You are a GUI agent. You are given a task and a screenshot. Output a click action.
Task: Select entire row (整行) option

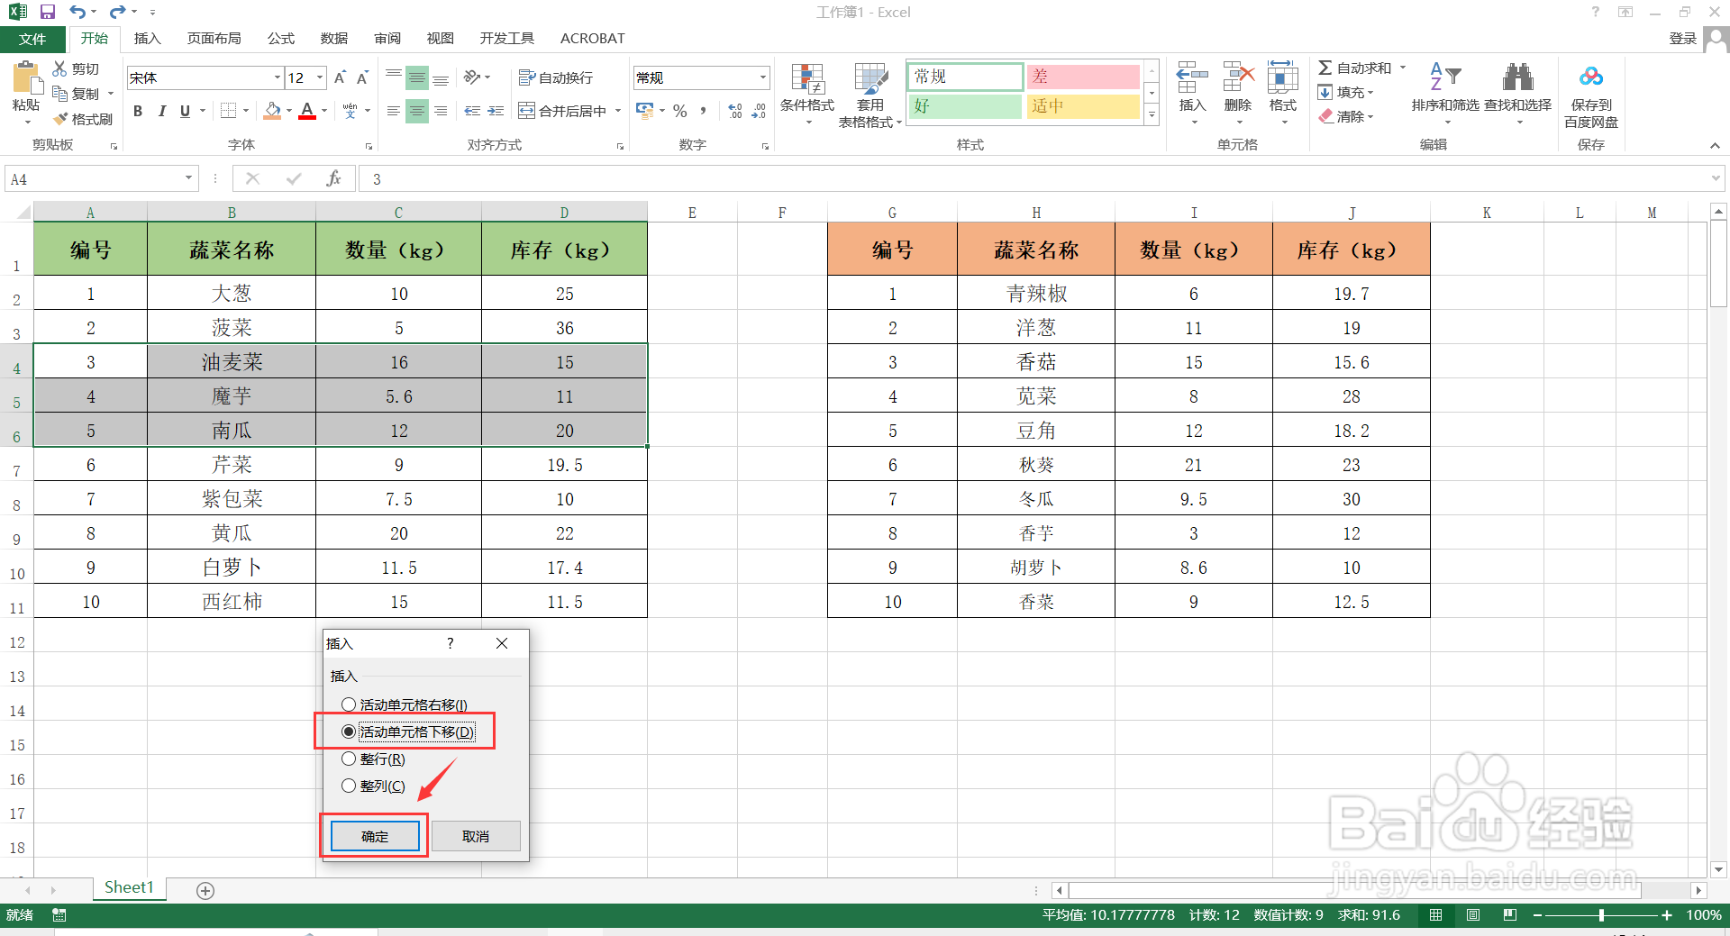[374, 759]
